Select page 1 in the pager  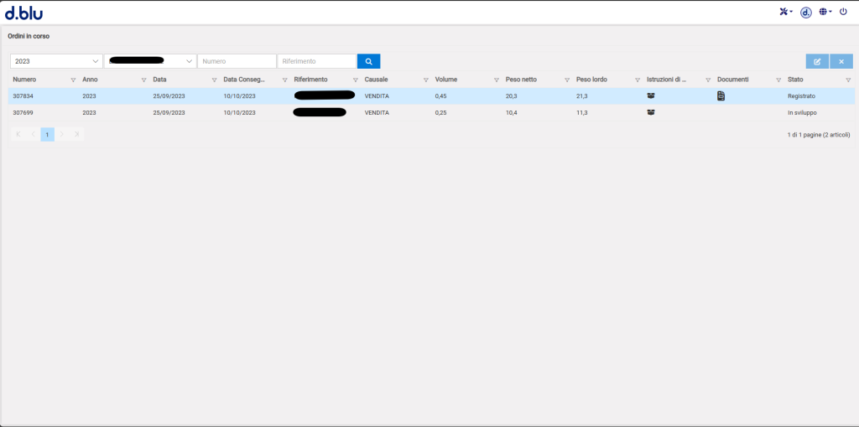[x=48, y=134]
